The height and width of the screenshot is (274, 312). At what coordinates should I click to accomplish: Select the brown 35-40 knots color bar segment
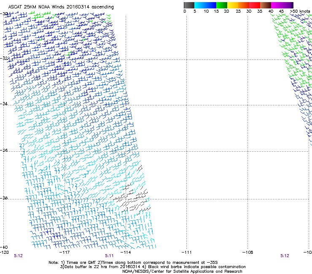(x=266, y=5)
